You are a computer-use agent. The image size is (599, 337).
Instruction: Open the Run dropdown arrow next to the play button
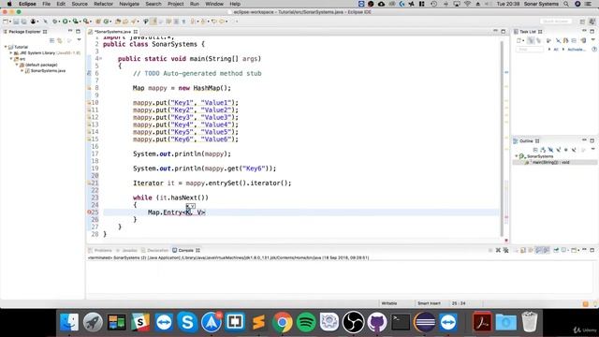70,22
